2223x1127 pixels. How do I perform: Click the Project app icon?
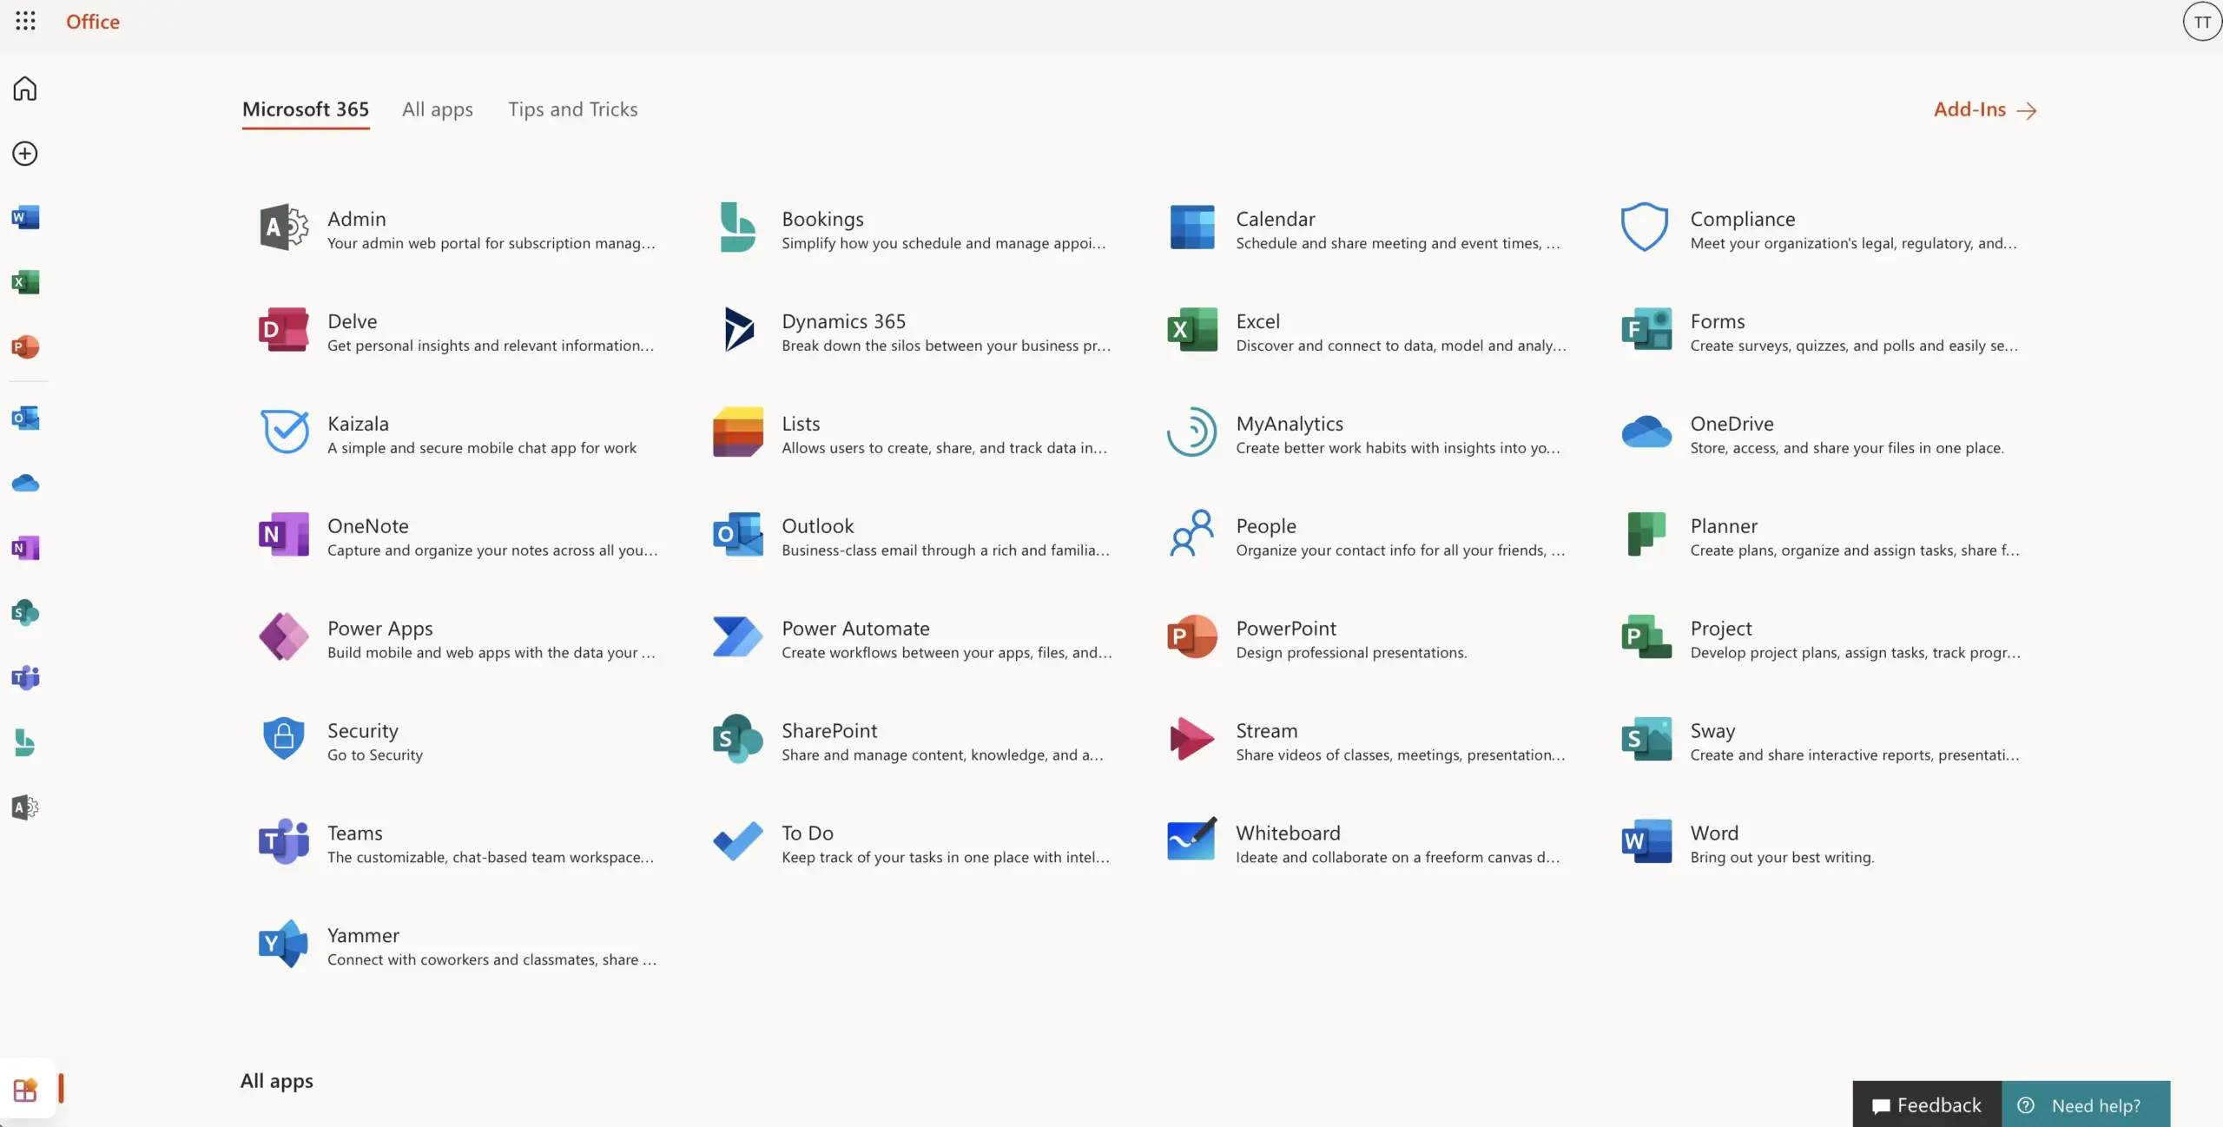tap(1646, 636)
